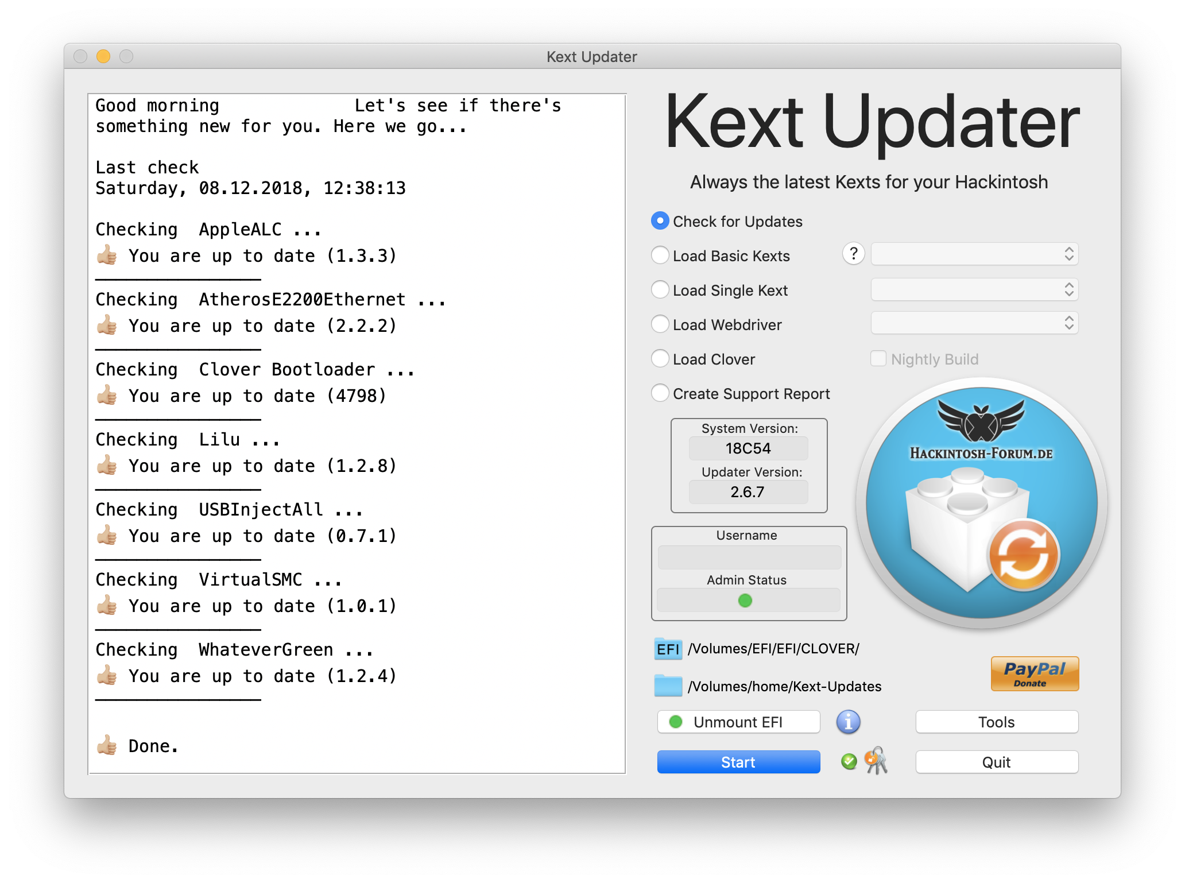This screenshot has height=883, width=1185.
Task: Select Create Support Report option
Action: pos(660,393)
